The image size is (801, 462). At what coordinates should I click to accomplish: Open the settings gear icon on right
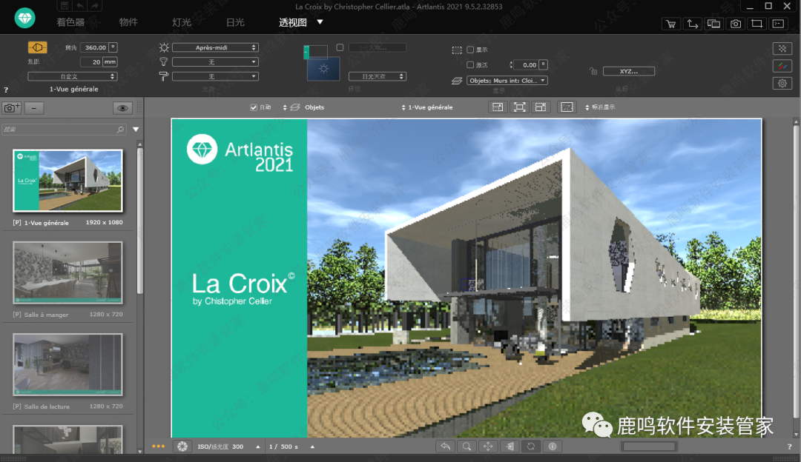[782, 84]
